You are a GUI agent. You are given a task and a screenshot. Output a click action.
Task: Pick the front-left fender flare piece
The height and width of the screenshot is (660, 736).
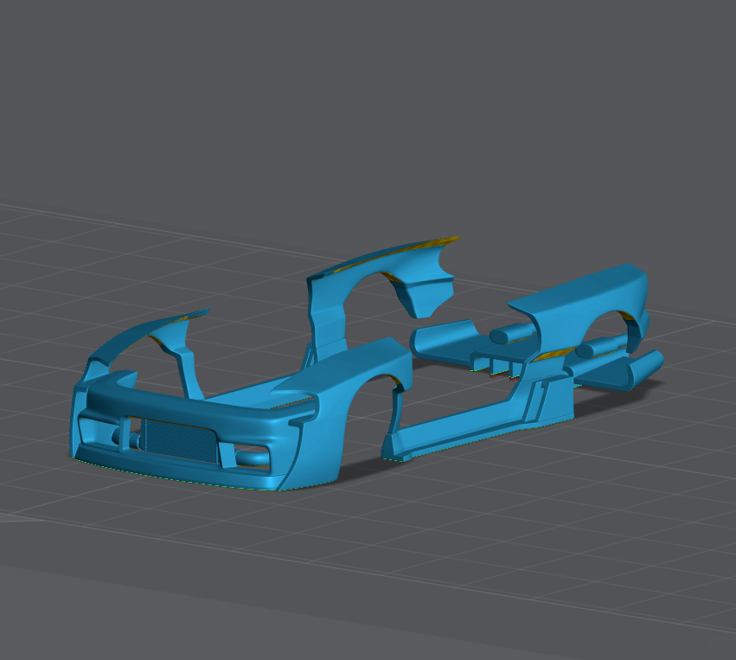[138, 346]
